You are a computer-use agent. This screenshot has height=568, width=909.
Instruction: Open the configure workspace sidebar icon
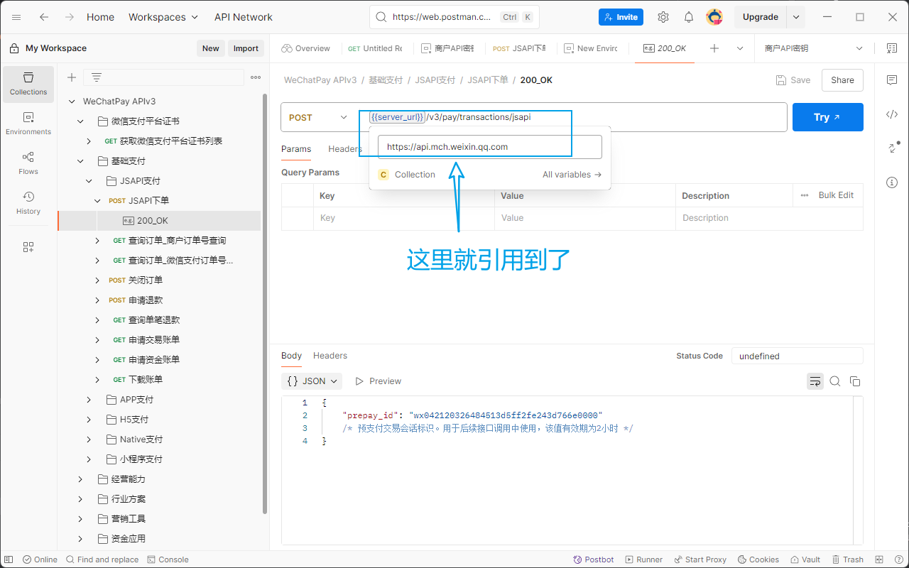[28, 247]
